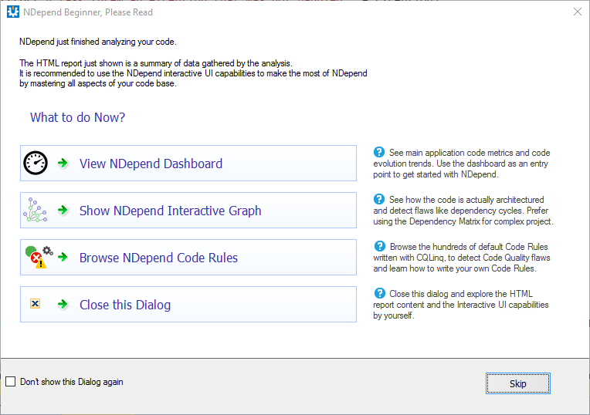
Task: Click the dashboard gauge icon
Action: 36,163
